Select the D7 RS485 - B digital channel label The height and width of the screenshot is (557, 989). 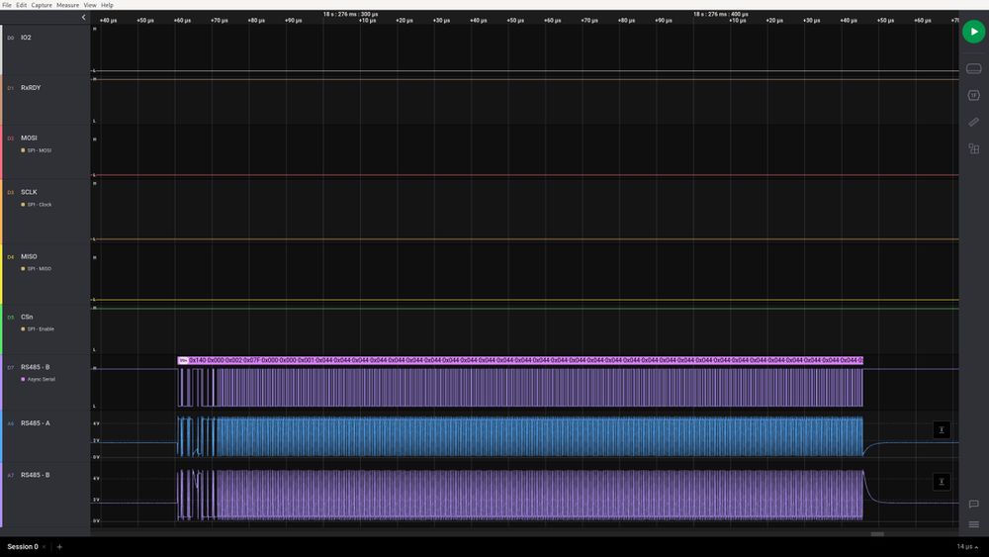pyautogui.click(x=35, y=367)
